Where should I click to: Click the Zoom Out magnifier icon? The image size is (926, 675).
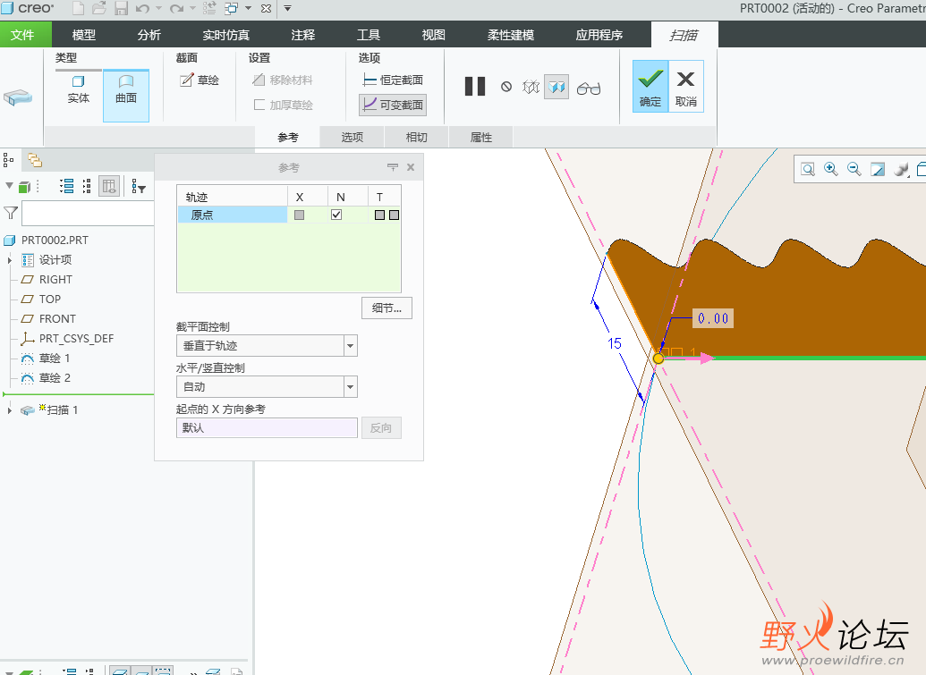tap(854, 169)
